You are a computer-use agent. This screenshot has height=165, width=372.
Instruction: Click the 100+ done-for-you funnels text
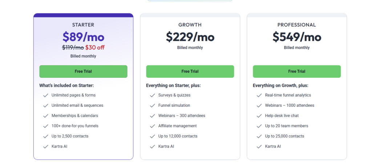click(x=75, y=126)
